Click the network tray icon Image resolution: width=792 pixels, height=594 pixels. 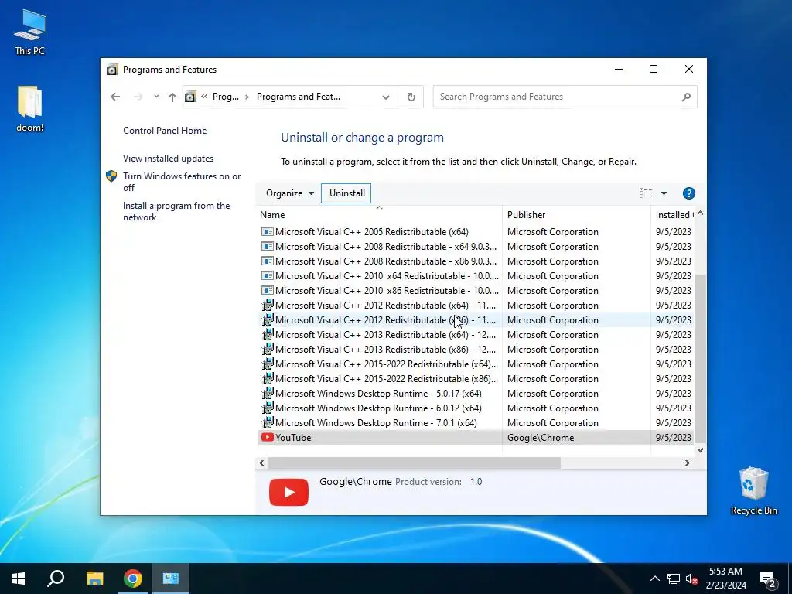[674, 579]
